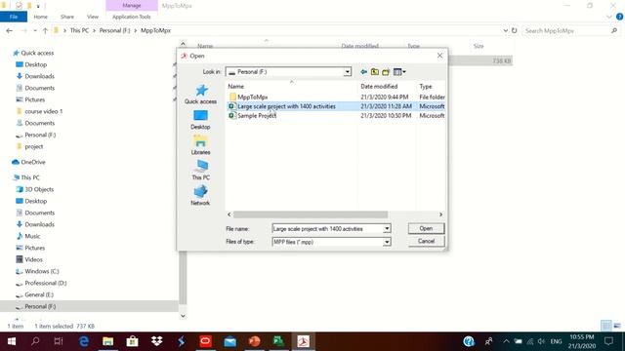625x351 pixels.
Task: Open the File tab in File Explorer
Action: point(14,17)
